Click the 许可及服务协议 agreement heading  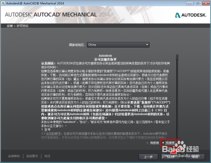coord(105,59)
